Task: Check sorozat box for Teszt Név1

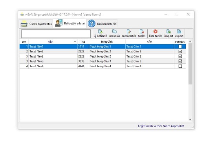Action: (x=180, y=47)
